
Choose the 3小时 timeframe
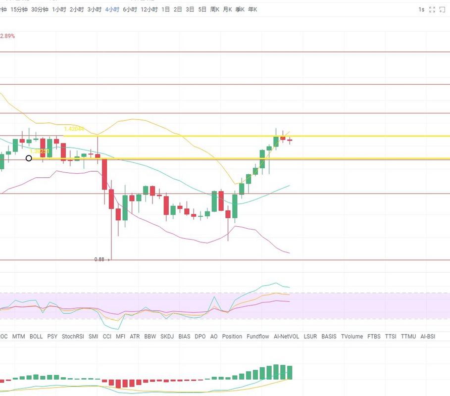click(95, 9)
